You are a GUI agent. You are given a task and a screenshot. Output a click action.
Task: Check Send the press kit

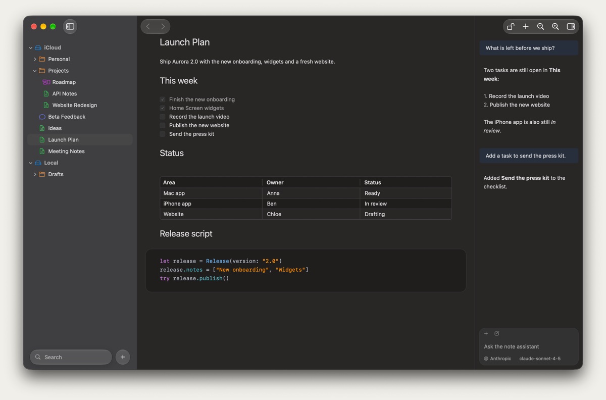click(x=163, y=134)
